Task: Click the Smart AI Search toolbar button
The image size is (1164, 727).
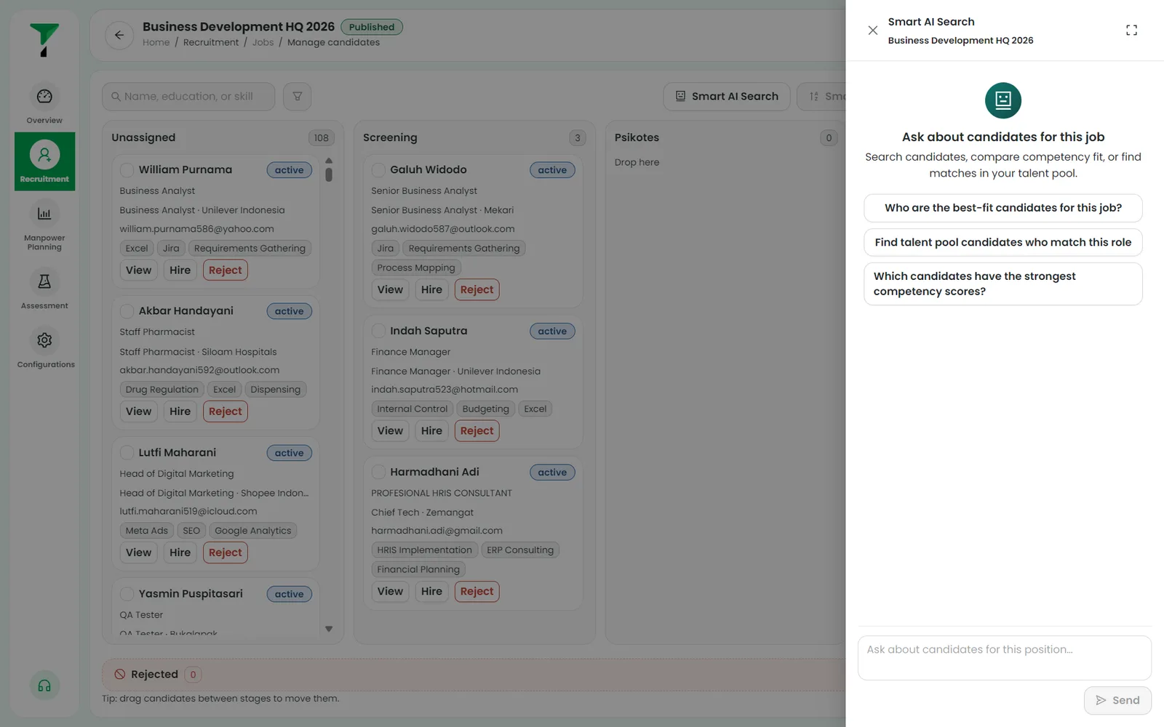Action: (x=727, y=96)
